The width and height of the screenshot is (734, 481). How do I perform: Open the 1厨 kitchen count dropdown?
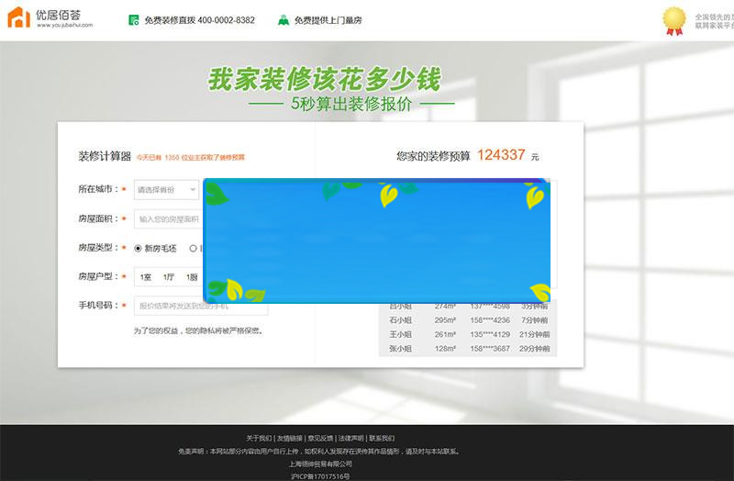[191, 277]
